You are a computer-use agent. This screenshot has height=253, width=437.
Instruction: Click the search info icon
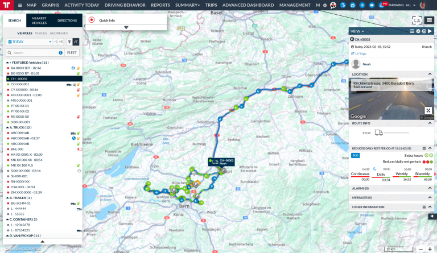(x=60, y=53)
